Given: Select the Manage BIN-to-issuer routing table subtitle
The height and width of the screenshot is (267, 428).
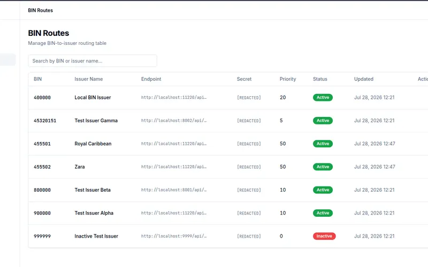Looking at the screenshot, I should click(x=67, y=43).
